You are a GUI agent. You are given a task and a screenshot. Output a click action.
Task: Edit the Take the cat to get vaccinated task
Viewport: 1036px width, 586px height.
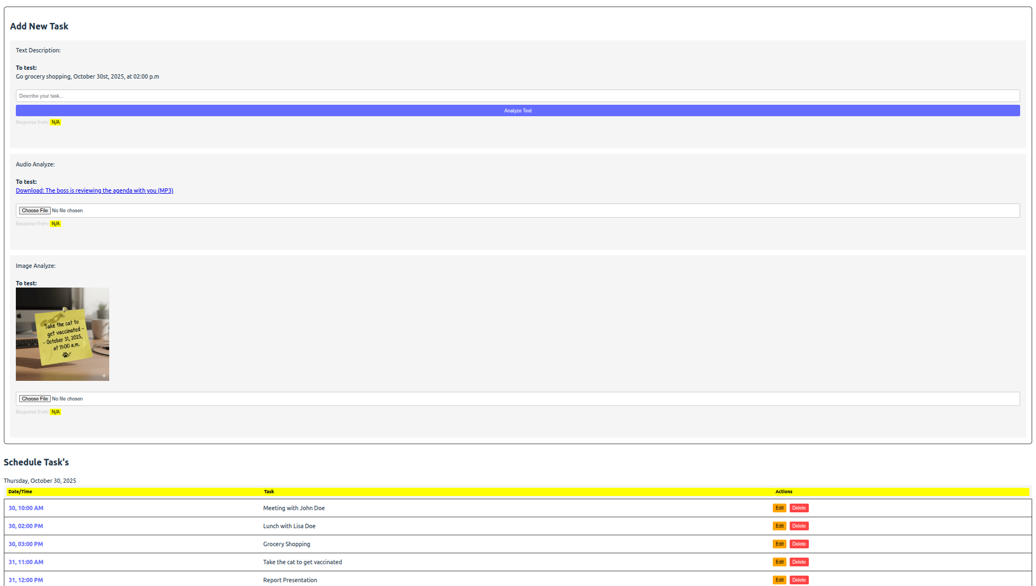tap(779, 561)
